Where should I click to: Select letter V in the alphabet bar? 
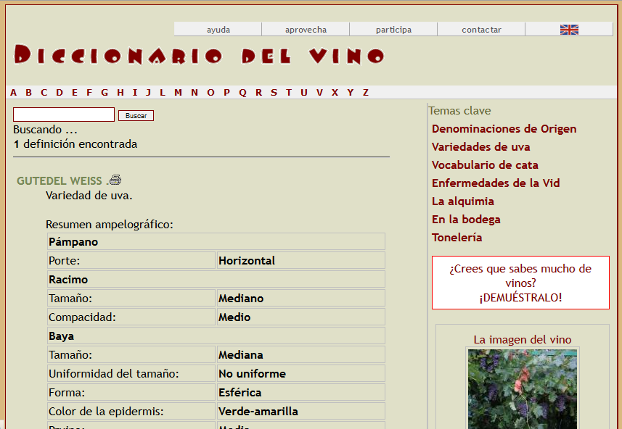pyautogui.click(x=319, y=93)
